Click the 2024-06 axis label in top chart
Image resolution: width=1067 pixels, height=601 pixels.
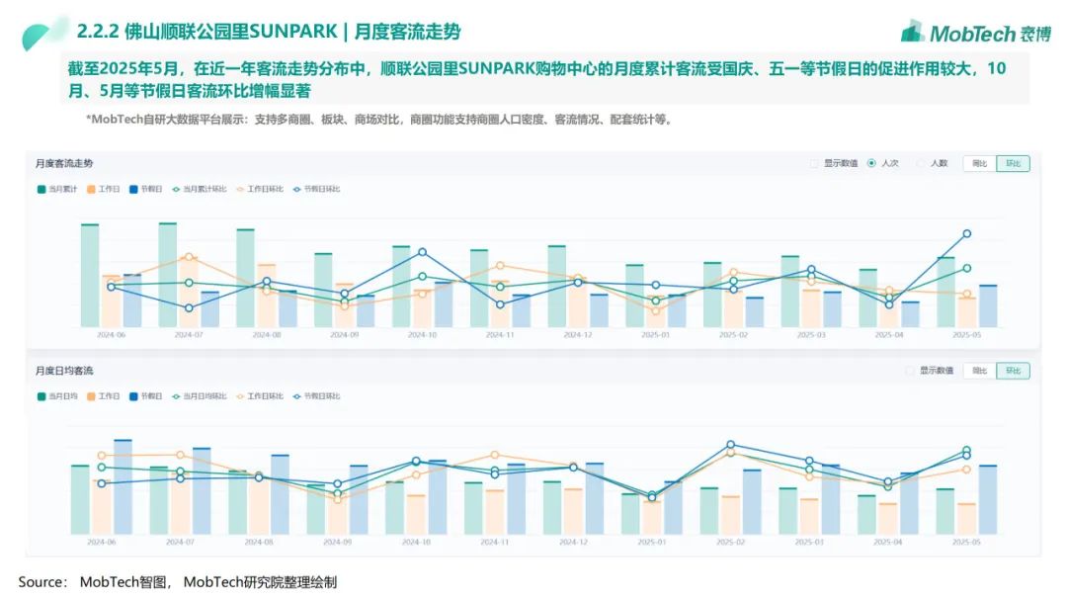111,335
